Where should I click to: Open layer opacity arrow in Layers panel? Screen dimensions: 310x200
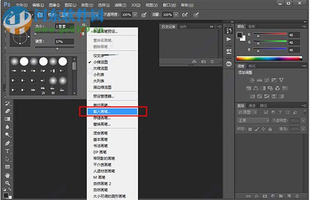click(303, 121)
